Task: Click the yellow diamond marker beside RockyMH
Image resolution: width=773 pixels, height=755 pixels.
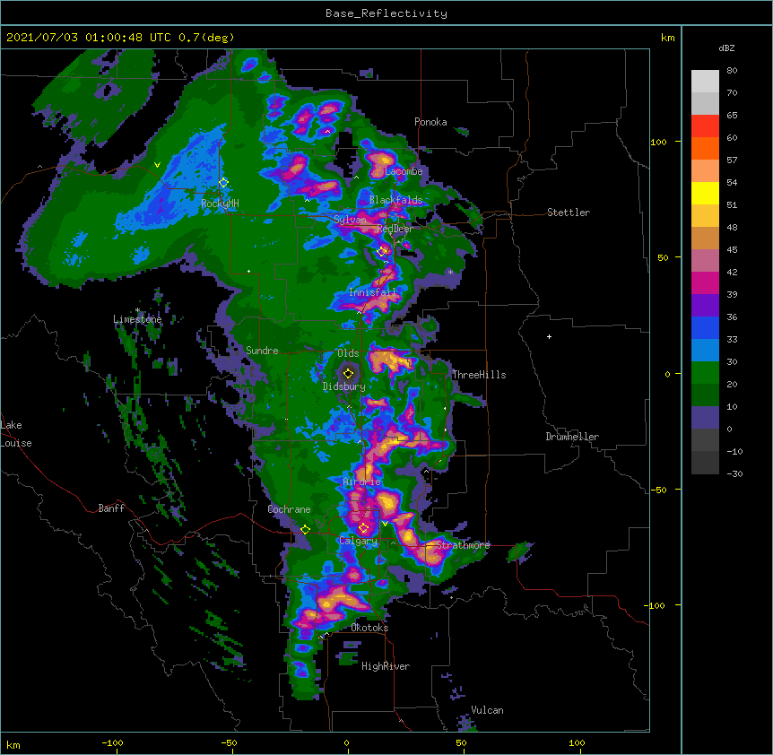Action: (223, 183)
